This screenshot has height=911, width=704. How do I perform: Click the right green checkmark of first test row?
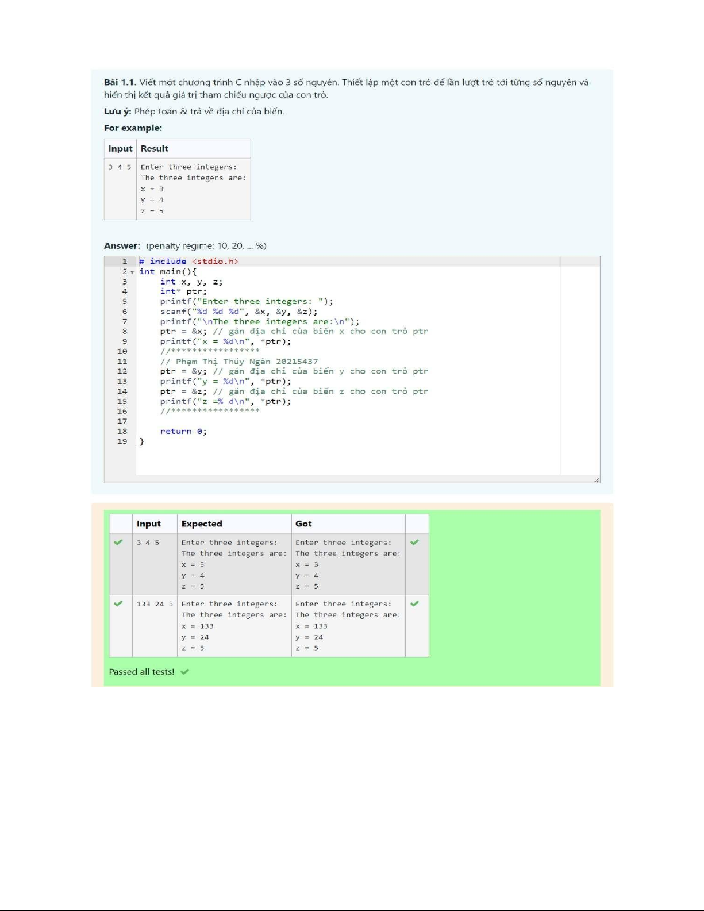(415, 542)
